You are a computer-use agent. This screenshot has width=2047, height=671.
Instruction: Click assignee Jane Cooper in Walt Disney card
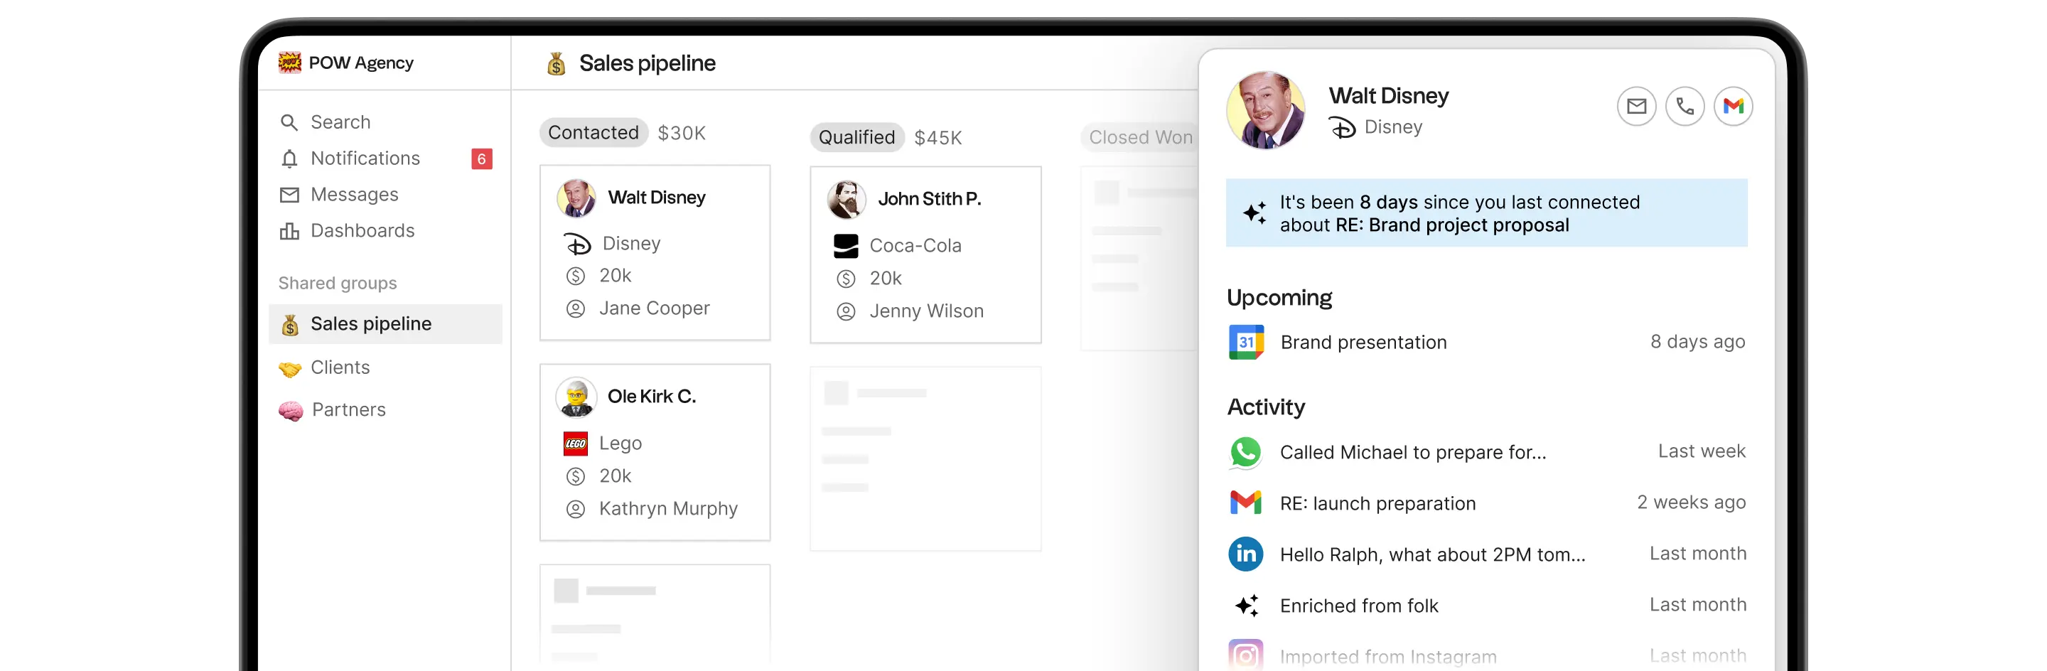click(654, 308)
